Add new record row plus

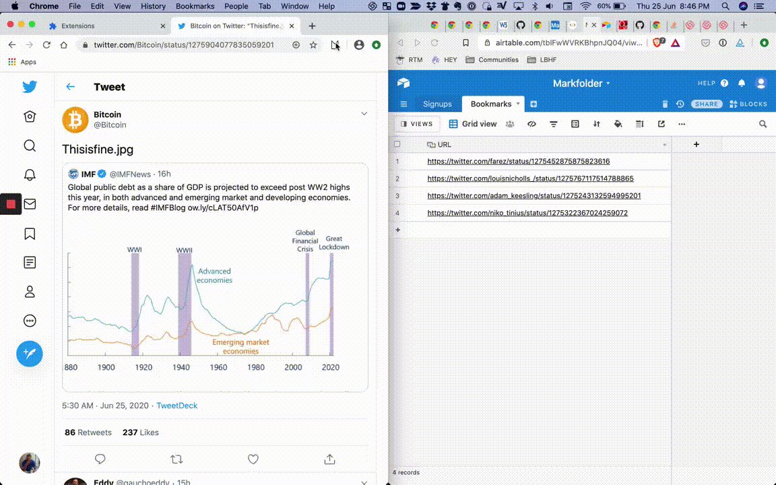pyautogui.click(x=397, y=230)
